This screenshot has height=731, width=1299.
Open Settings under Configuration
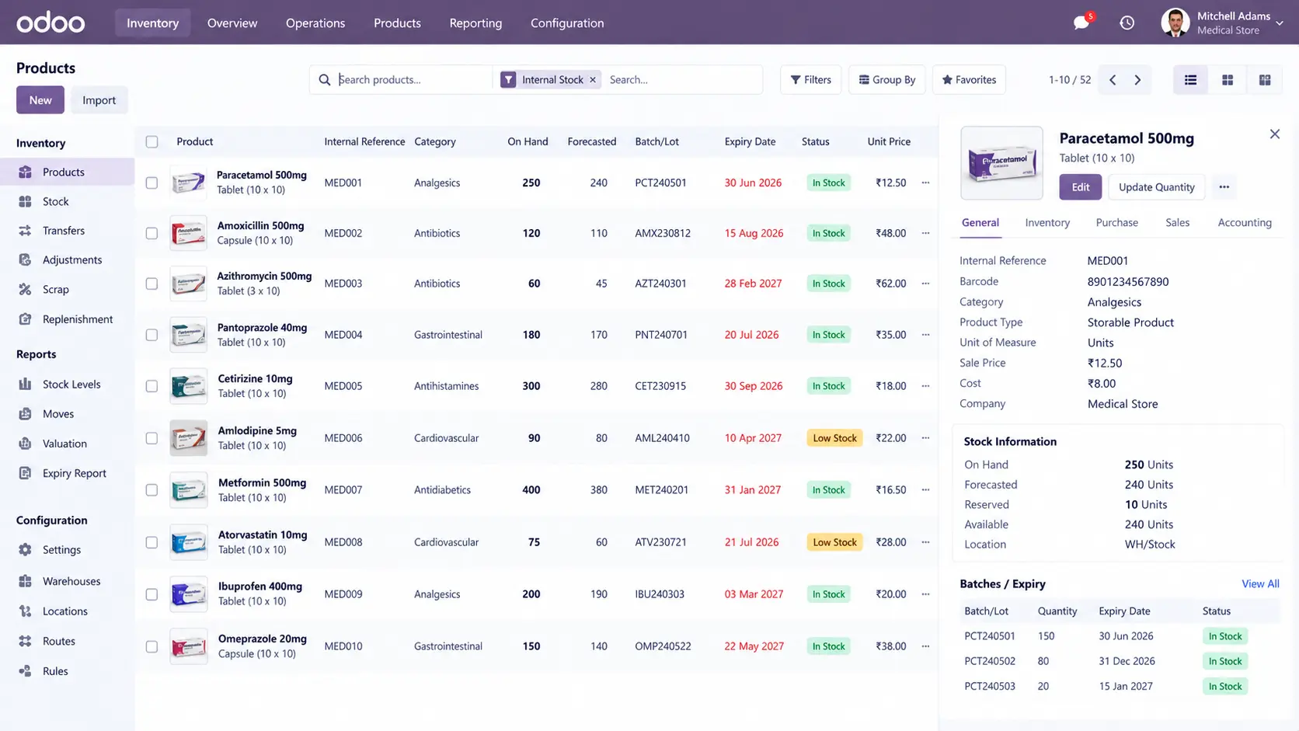(67, 549)
